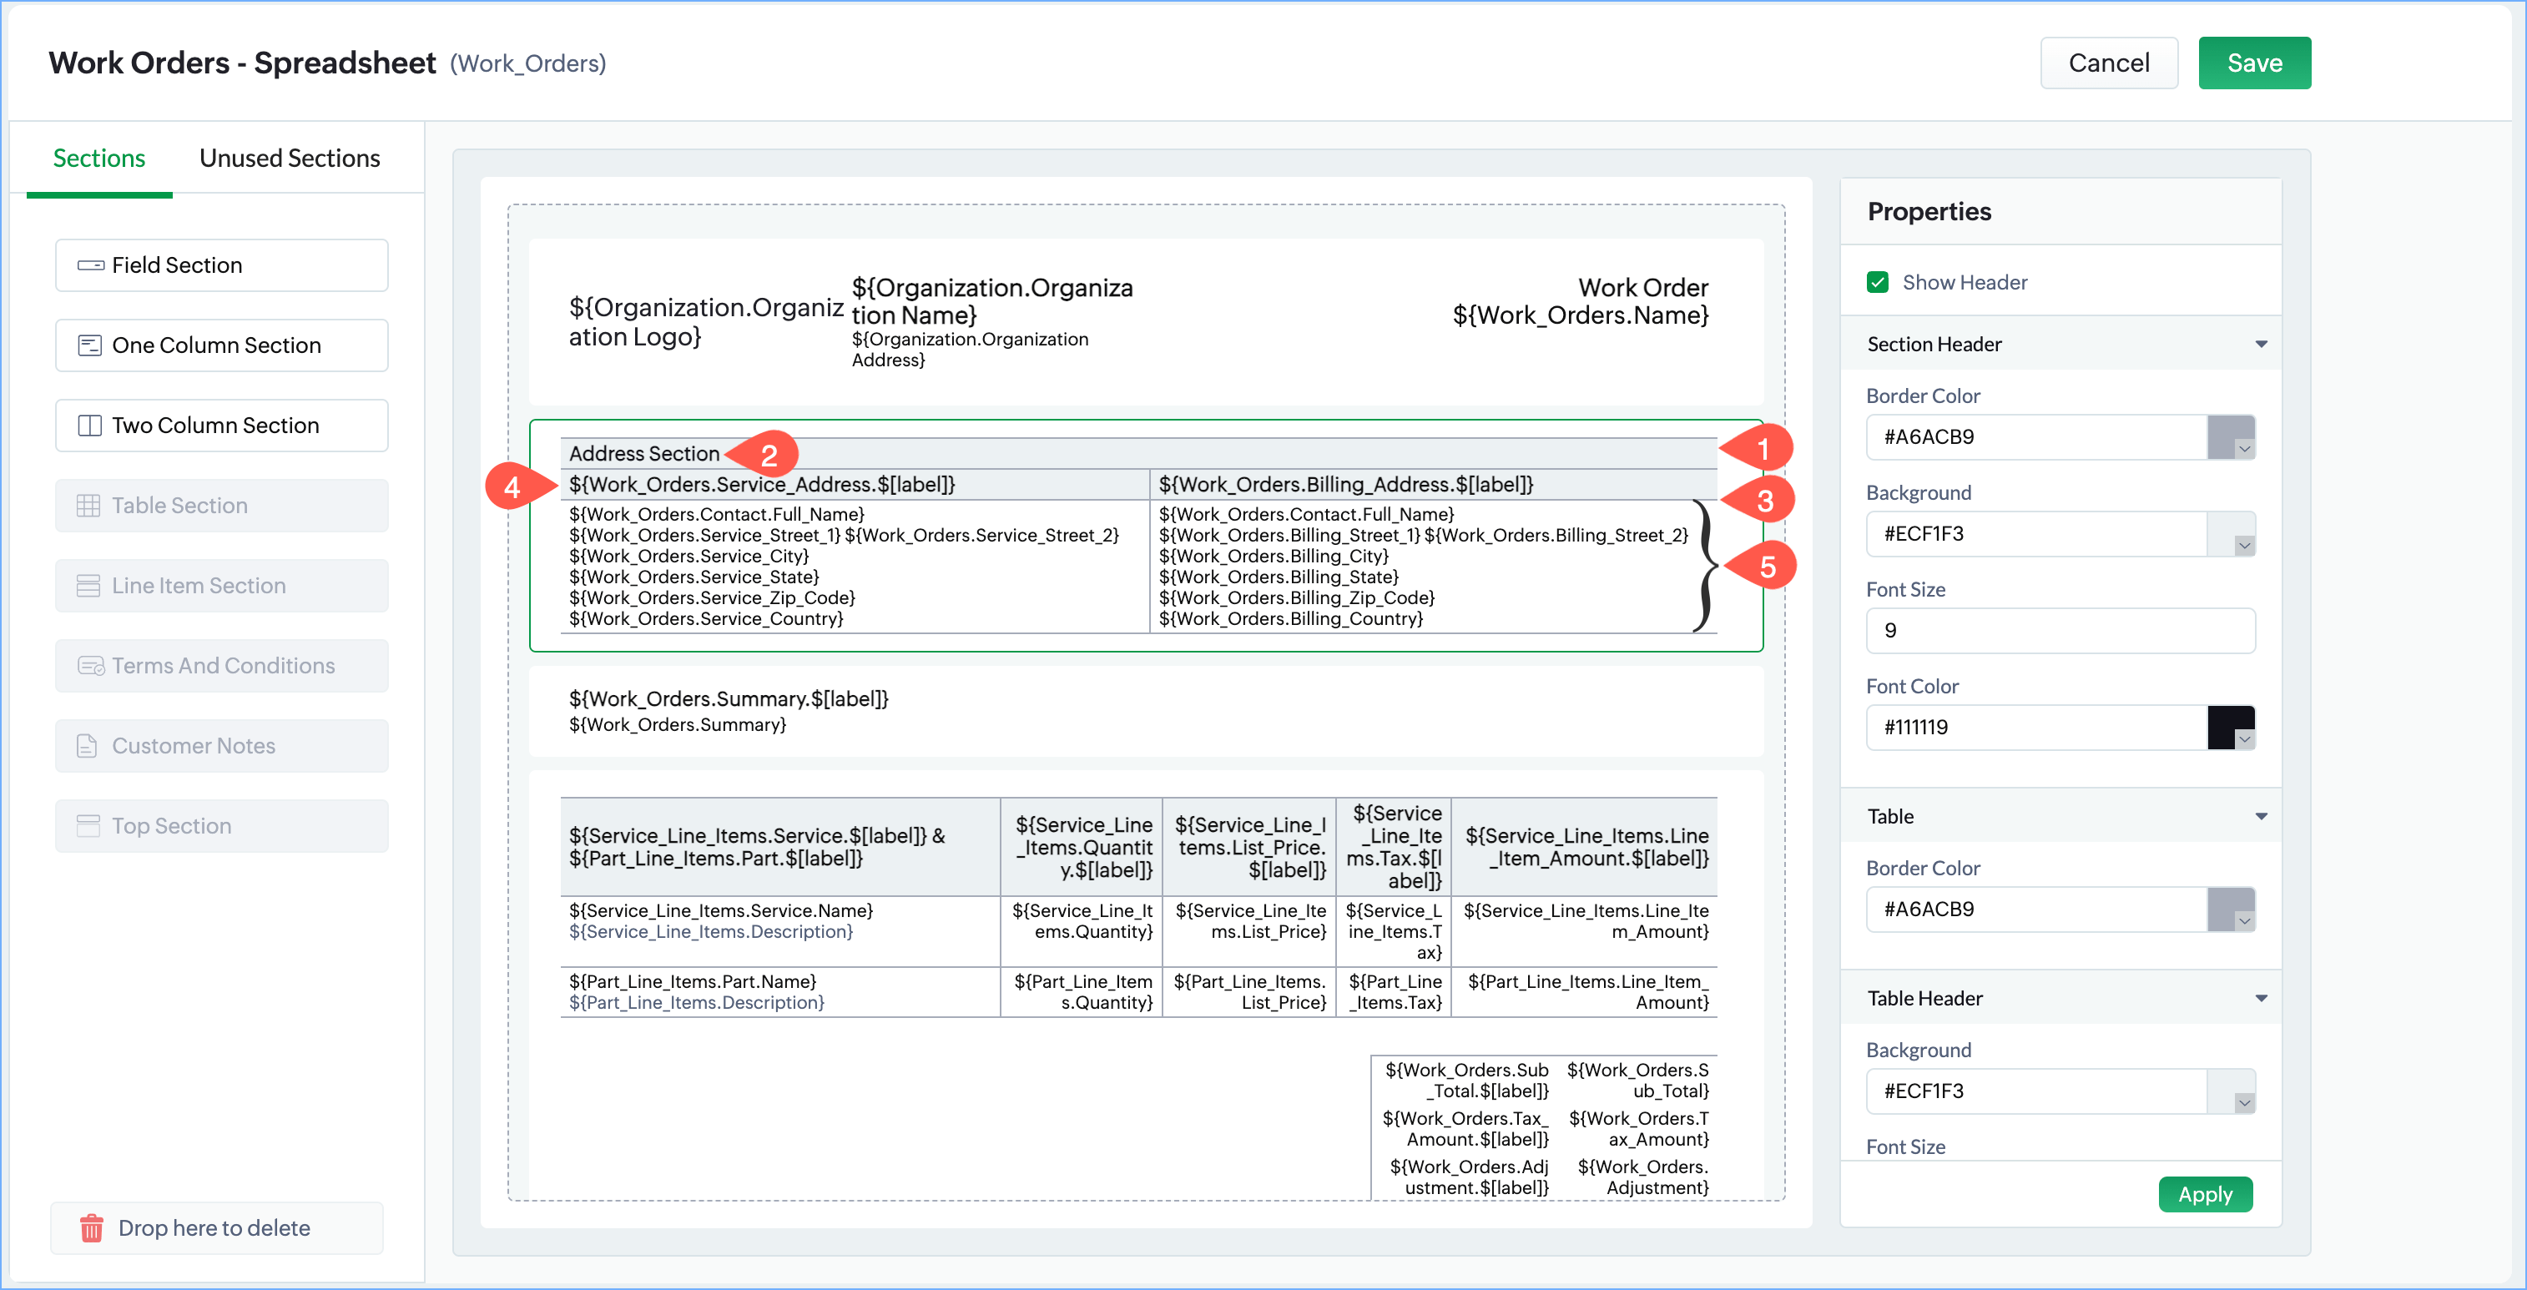
Task: Collapse the Section Header properties group
Action: point(2261,345)
